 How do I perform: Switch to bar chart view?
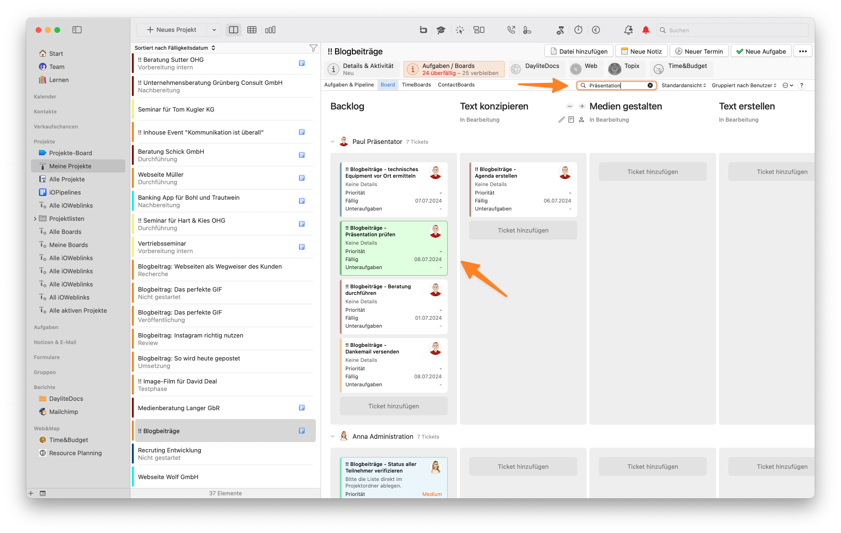tap(270, 30)
